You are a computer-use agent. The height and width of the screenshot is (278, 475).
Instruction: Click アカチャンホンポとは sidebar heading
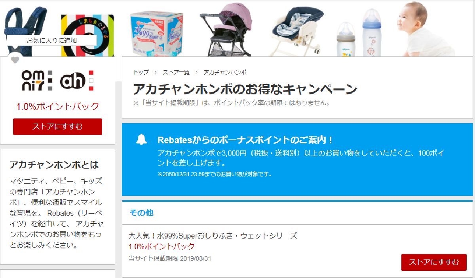tap(54, 165)
